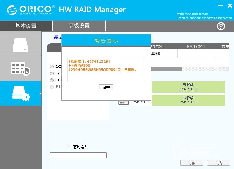Switch to the 高级设置 tab
The image size is (234, 169).
79,26
